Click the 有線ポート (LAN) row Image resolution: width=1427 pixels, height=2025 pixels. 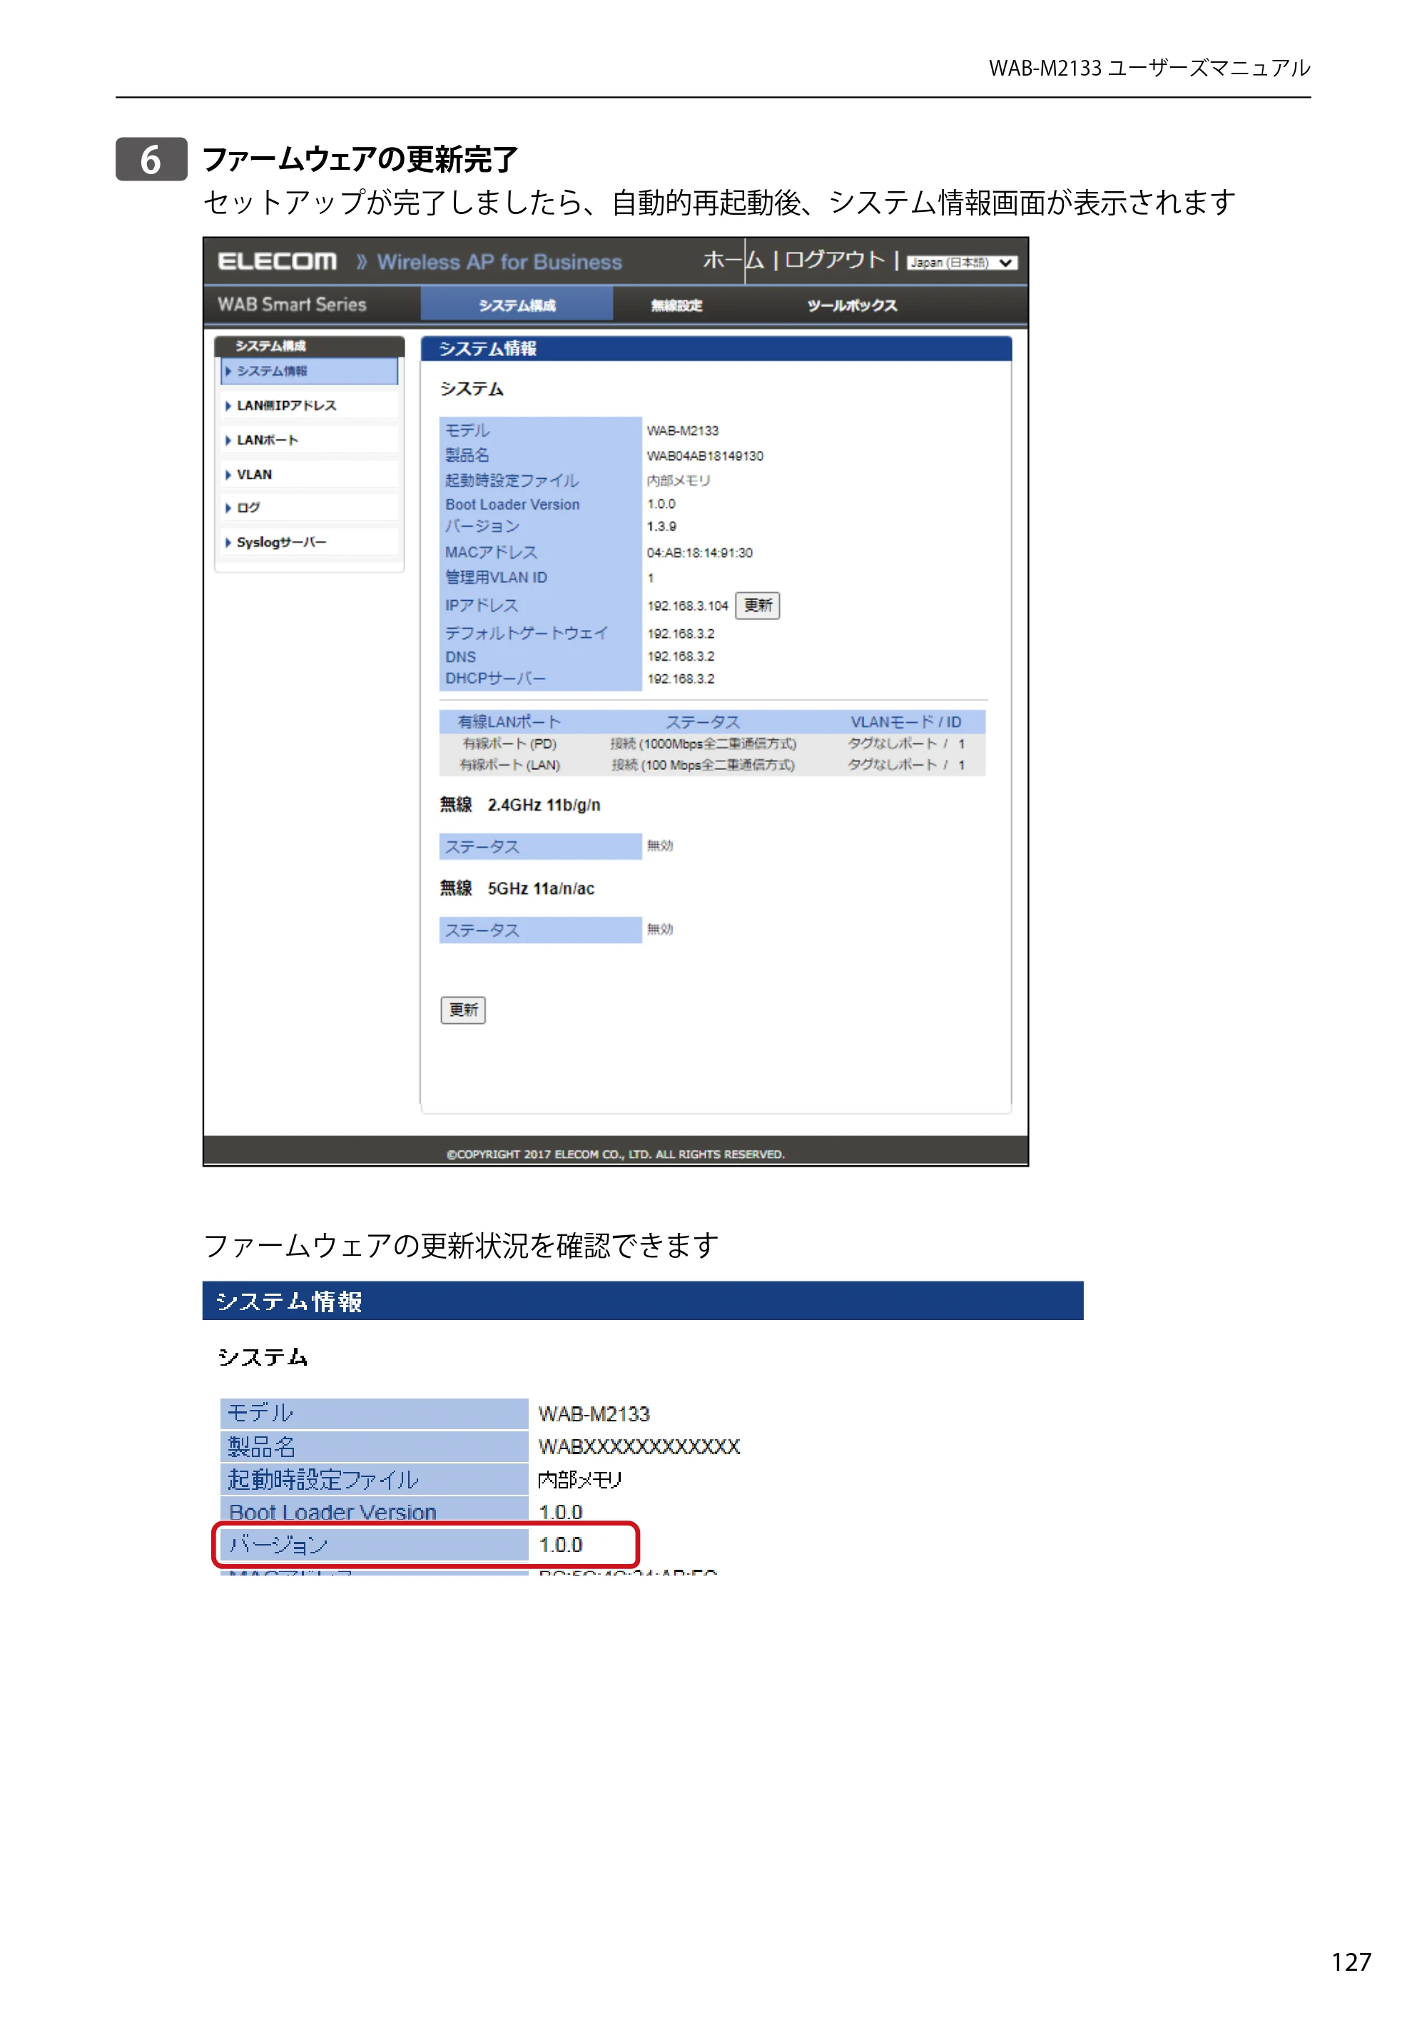712,765
